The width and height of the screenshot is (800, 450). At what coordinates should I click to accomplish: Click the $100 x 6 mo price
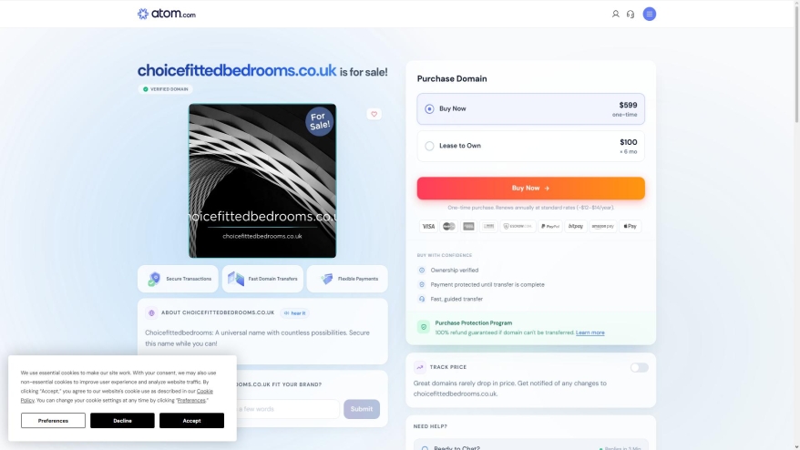click(x=628, y=146)
